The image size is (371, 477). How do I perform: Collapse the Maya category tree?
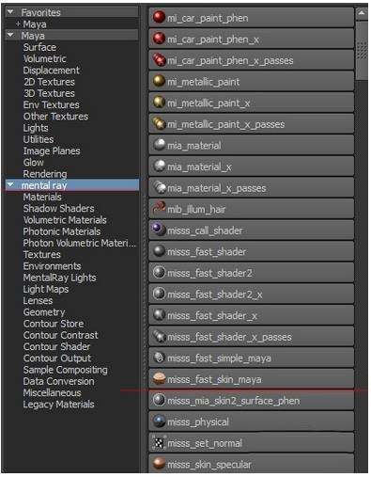pos(10,35)
